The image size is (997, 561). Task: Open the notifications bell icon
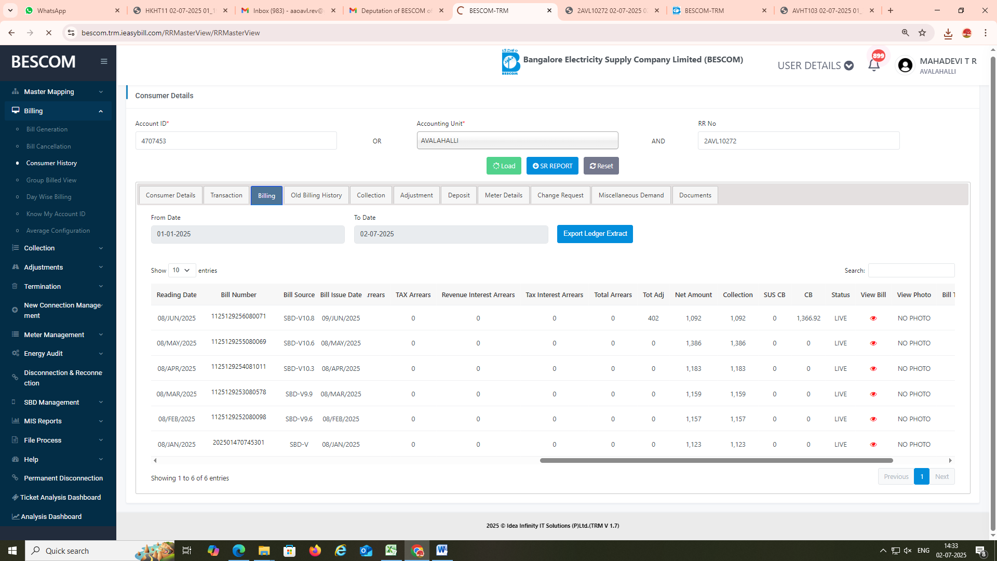pyautogui.click(x=874, y=65)
